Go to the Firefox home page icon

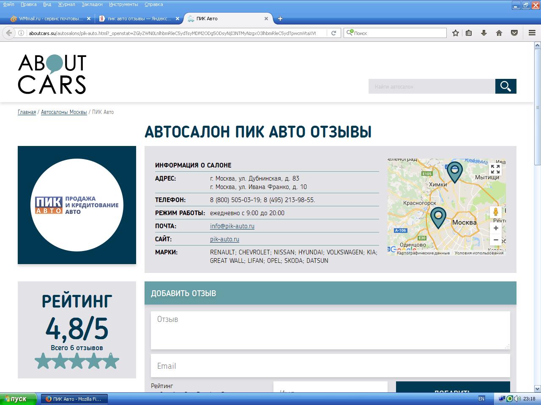click(499, 33)
